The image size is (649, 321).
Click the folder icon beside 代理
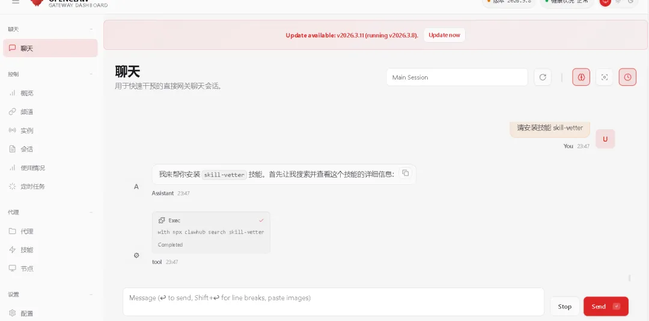[13, 231]
